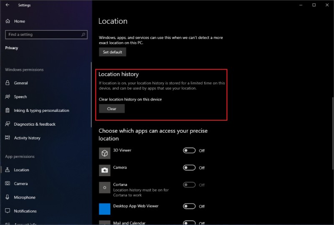This screenshot has height=225, width=334.
Task: Click the back arrow in the Settings title bar
Action: [x=8, y=5]
